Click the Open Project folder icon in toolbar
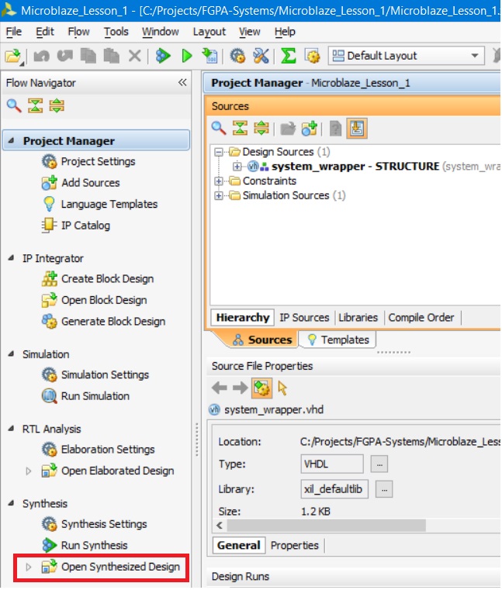 point(13,56)
